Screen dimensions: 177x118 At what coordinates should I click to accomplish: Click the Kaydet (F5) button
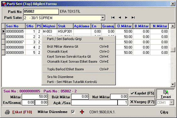point(142,93)
